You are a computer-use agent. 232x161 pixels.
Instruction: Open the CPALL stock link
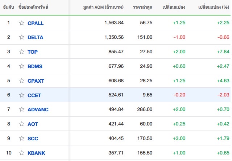[x=36, y=23]
